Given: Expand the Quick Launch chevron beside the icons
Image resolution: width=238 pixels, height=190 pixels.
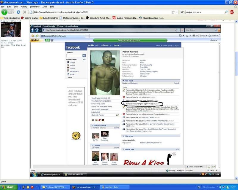Looking at the screenshot, I should 37,186.
